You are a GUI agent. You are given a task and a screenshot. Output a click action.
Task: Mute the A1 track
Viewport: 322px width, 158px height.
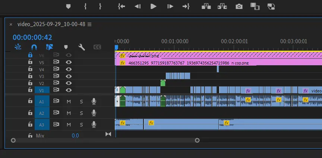[x=69, y=101]
